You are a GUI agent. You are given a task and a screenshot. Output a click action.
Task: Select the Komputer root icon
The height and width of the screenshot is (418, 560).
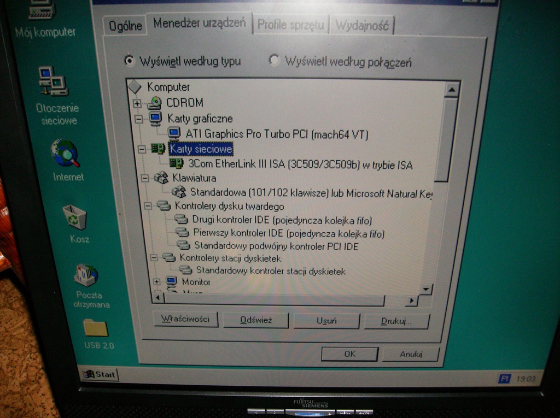tap(135, 86)
